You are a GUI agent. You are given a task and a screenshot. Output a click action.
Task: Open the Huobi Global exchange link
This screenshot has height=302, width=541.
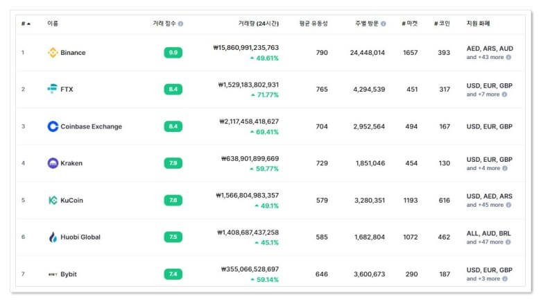(80, 237)
